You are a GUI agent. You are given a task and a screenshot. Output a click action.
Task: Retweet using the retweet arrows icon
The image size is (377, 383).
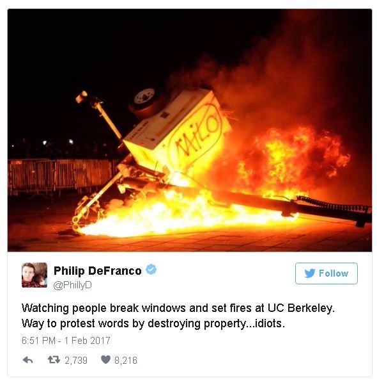54,359
